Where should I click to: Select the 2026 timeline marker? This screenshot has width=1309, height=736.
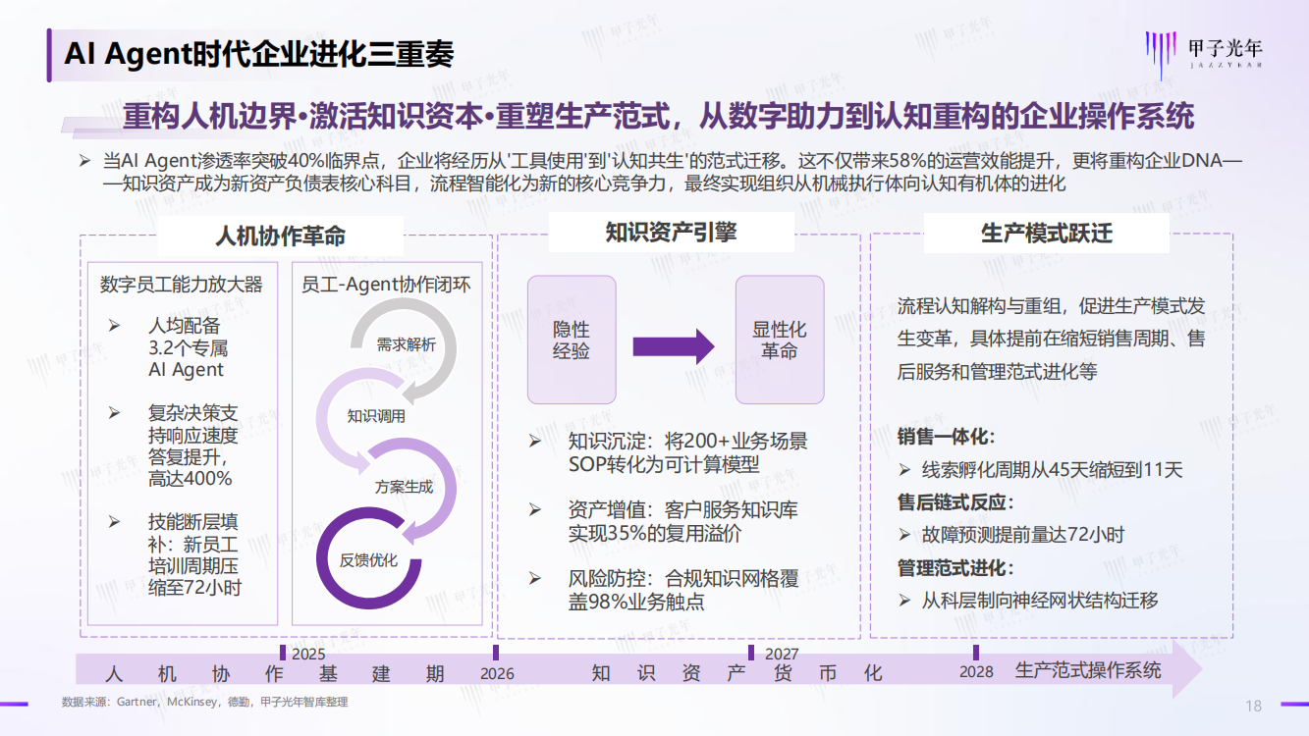tap(496, 653)
